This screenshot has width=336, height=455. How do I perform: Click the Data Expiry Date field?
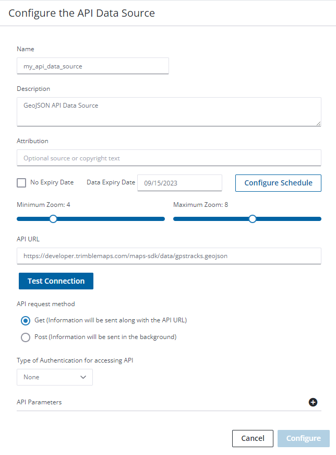click(x=180, y=183)
